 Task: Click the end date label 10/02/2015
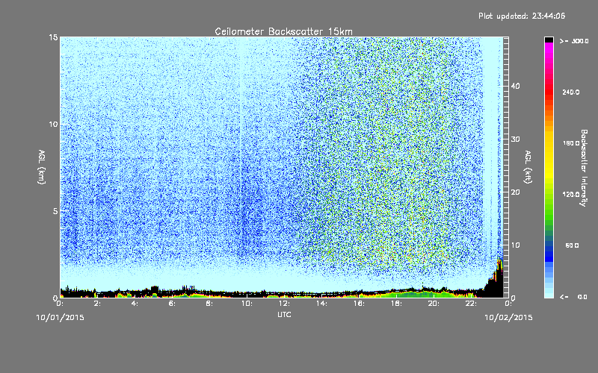(x=508, y=318)
